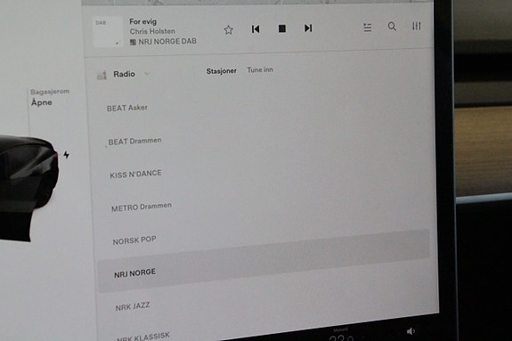Select station METRO Drammen
Viewport: 512px width, 341px height.
142,207
